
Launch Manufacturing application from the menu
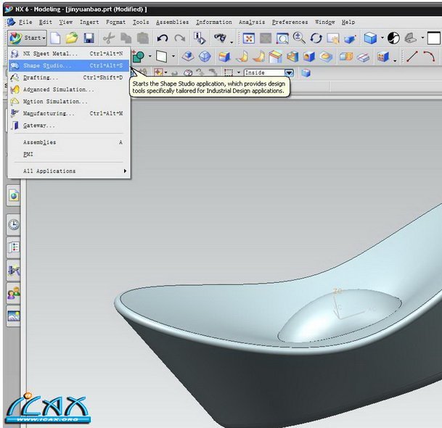49,114
